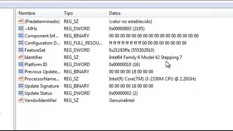Screen dimensions: 233x131
Task: Select the Update Status value name
Action: click(38, 93)
